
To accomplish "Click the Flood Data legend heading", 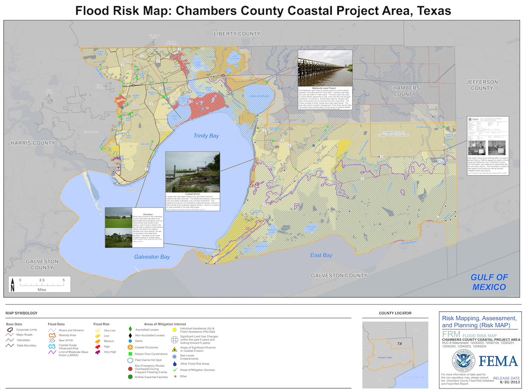I will click(x=56, y=324).
